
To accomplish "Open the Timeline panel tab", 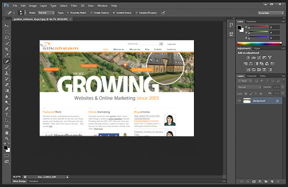I will point(34,182).
